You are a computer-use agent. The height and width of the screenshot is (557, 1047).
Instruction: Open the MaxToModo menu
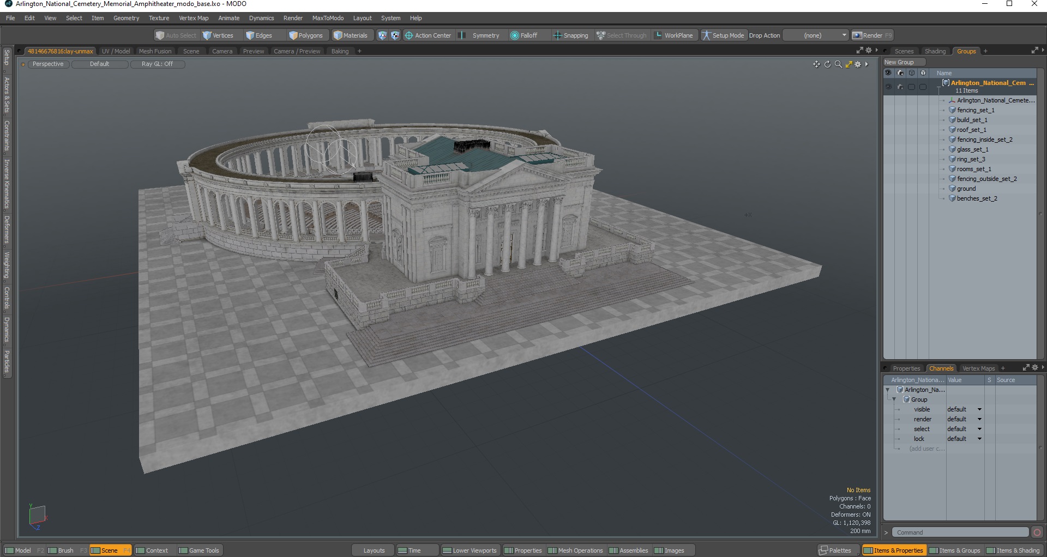point(328,18)
